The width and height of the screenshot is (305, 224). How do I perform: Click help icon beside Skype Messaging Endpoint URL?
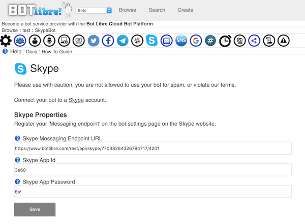coord(17,138)
